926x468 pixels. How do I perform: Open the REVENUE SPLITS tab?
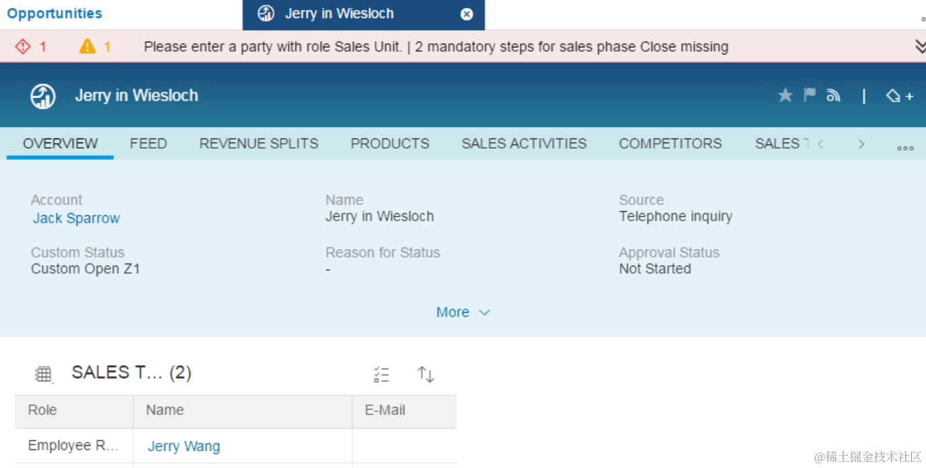259,143
